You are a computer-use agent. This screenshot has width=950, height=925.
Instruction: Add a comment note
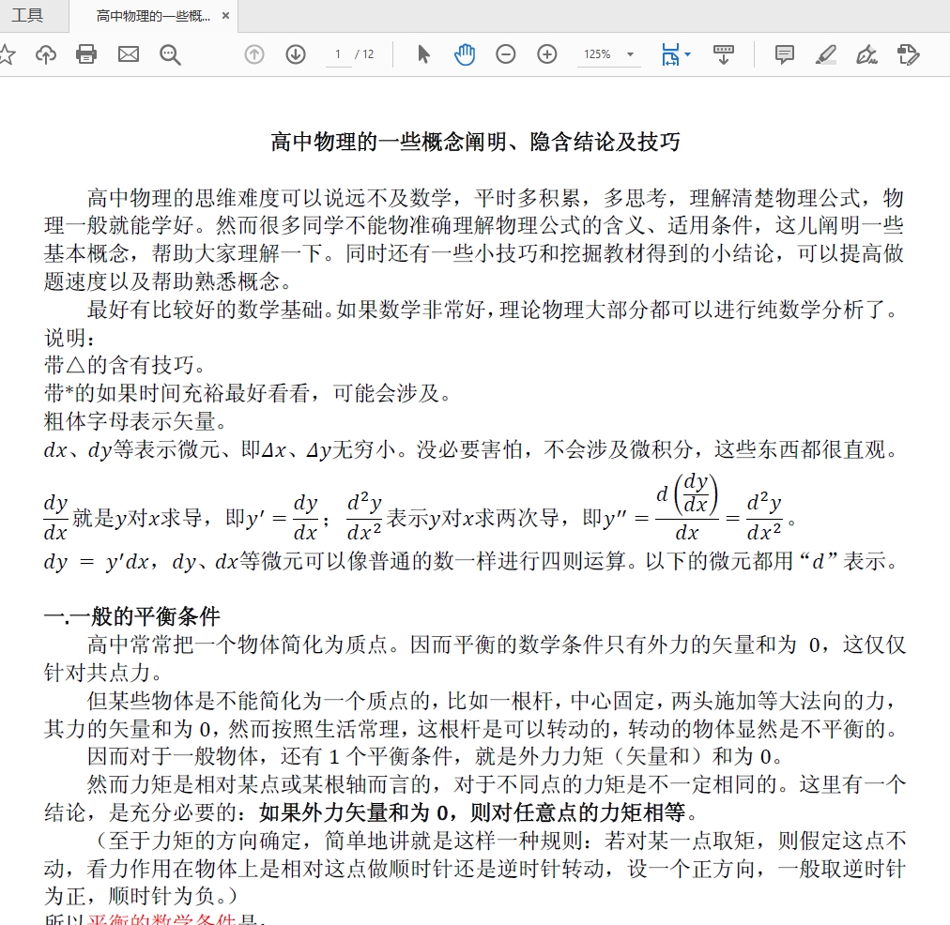click(785, 54)
